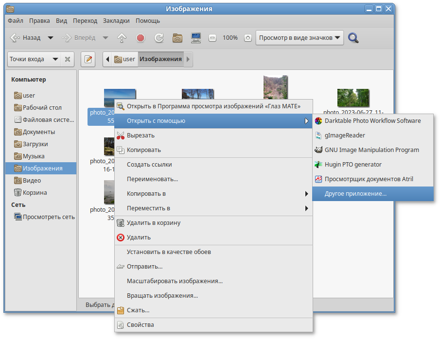Viewport: 440px width, 339px height.
Task: Click the 'user' path bar button
Action: pyautogui.click(x=125, y=59)
